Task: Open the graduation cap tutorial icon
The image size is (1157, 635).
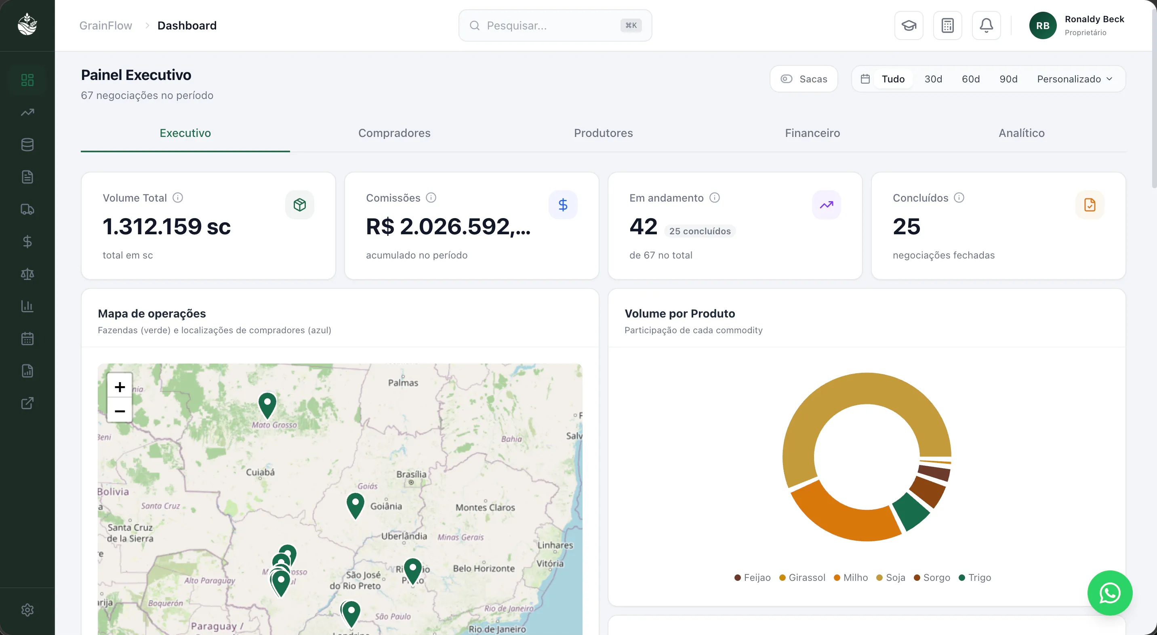Action: (x=909, y=25)
